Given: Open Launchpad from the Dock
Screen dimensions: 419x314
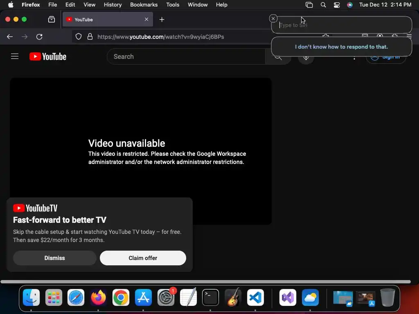Looking at the screenshot, I should click(54, 297).
